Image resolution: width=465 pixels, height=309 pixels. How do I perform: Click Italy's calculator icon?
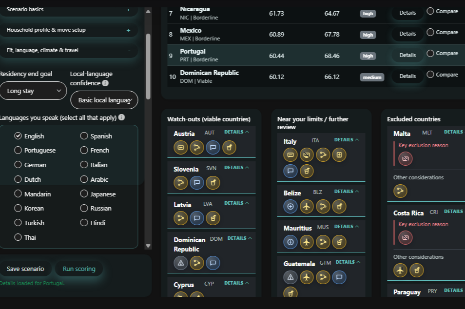click(x=339, y=155)
